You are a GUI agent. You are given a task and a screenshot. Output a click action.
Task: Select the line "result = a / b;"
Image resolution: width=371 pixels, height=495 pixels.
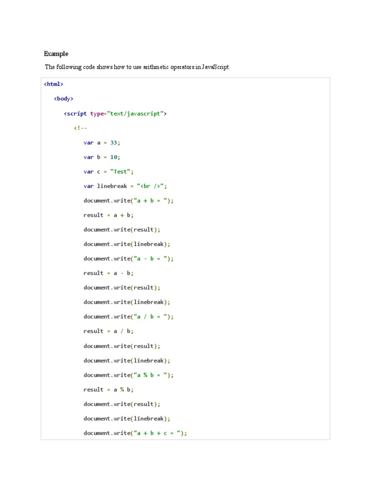point(109,331)
